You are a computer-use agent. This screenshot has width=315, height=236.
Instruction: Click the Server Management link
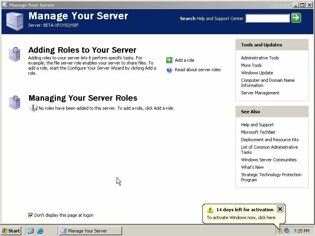tap(260, 93)
